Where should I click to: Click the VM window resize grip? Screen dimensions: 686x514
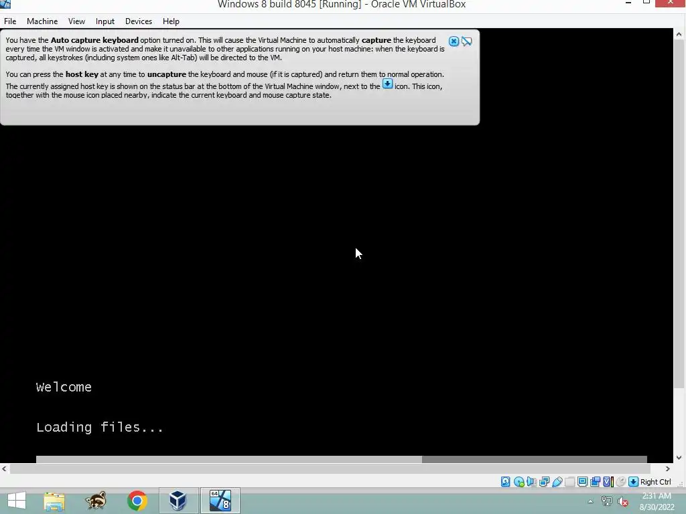(x=681, y=483)
